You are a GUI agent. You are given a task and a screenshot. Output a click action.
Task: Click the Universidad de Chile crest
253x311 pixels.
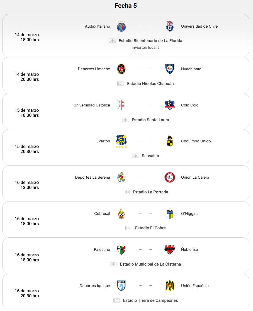click(x=170, y=26)
